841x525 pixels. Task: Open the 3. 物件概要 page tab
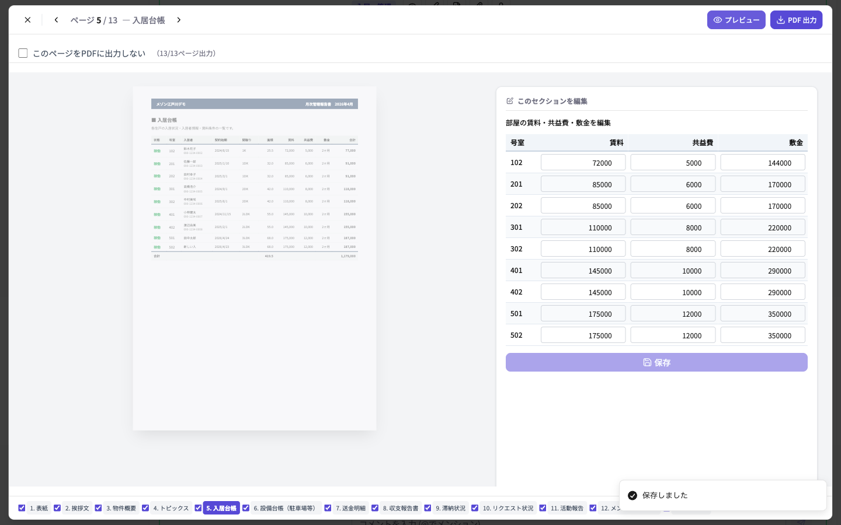coord(121,508)
